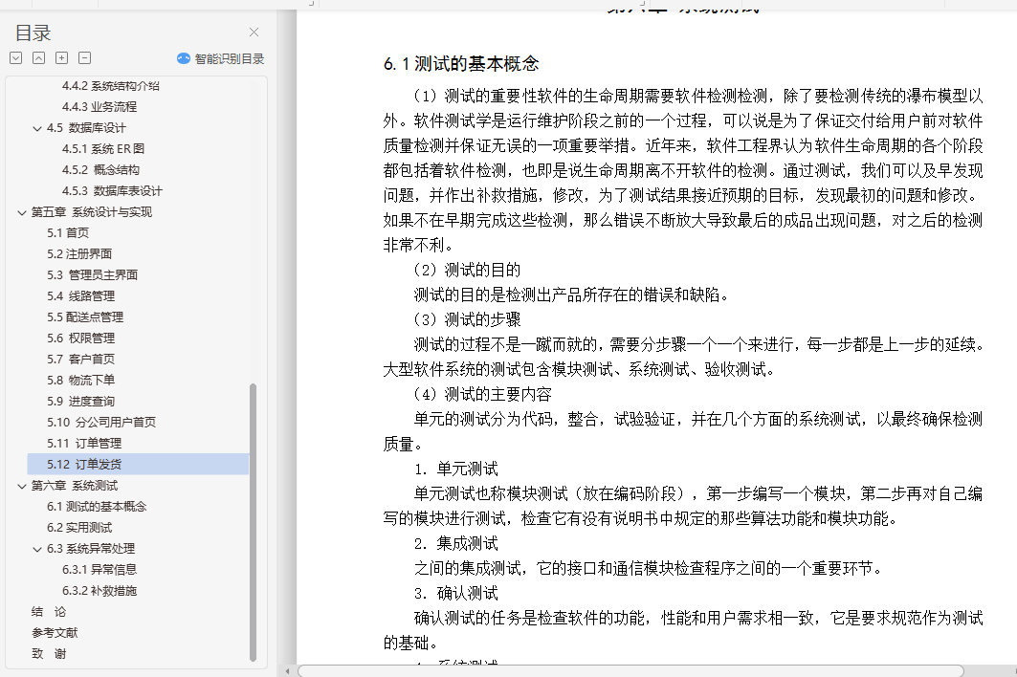The height and width of the screenshot is (677, 1017).
Task: Jump to 结 论 section
Action: point(49,612)
